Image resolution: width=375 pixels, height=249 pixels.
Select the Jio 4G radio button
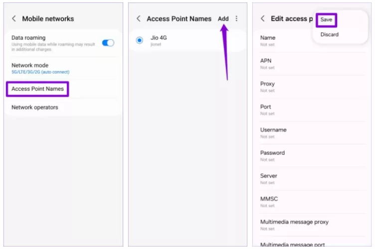[x=140, y=40]
